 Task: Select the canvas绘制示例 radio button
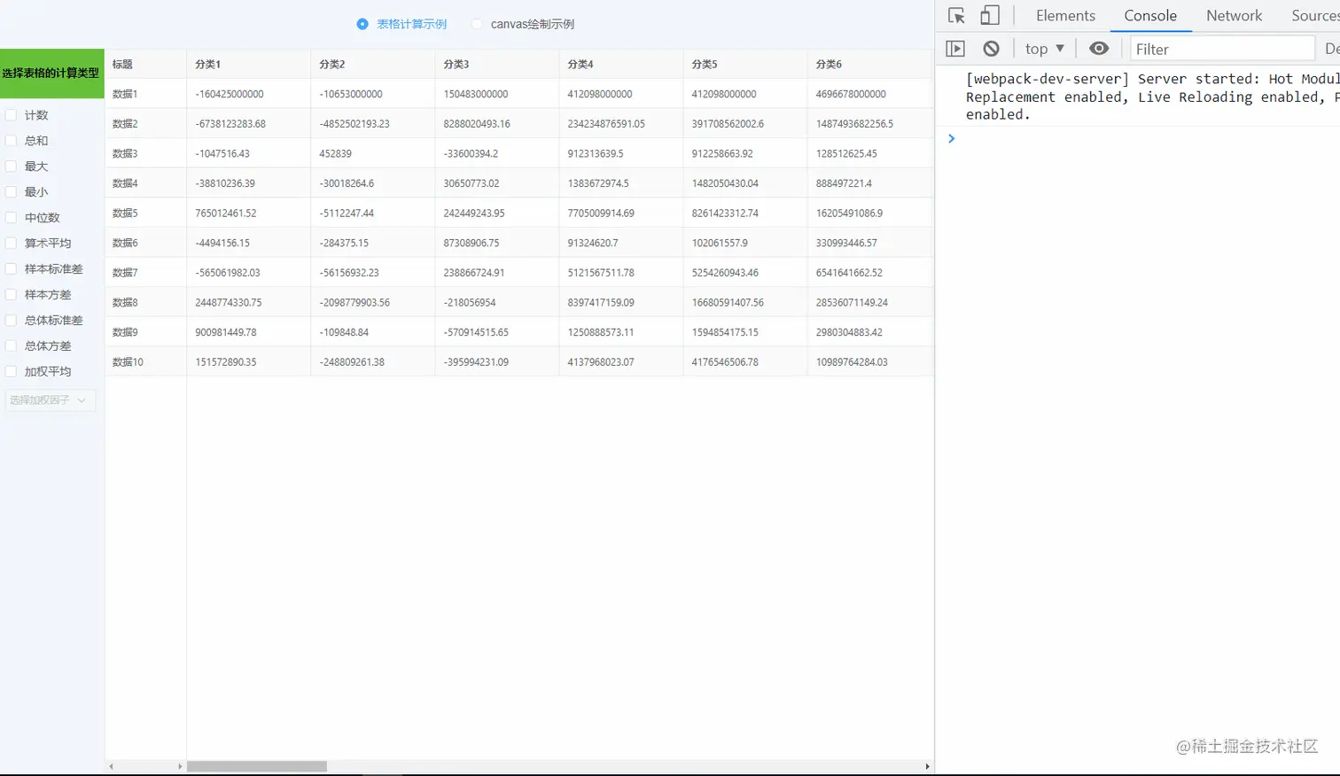click(477, 24)
